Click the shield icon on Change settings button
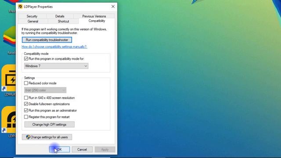The height and width of the screenshot is (158, 281). tap(28, 137)
